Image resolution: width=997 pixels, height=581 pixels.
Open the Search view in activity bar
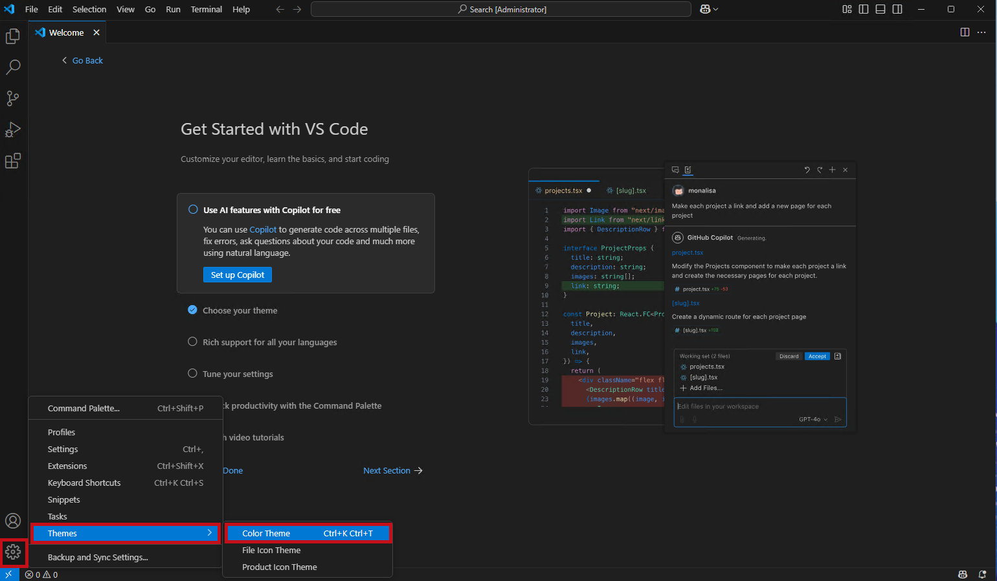(x=13, y=67)
